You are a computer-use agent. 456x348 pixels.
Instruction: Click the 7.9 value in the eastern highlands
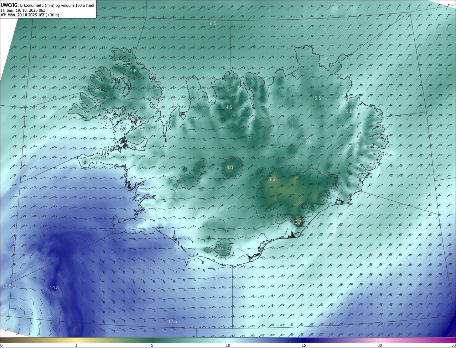[x=309, y=142]
